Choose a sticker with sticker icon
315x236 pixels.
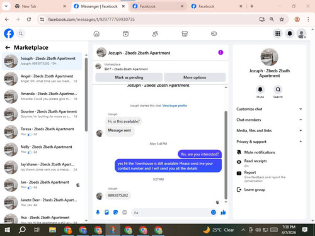[x=115, y=213]
